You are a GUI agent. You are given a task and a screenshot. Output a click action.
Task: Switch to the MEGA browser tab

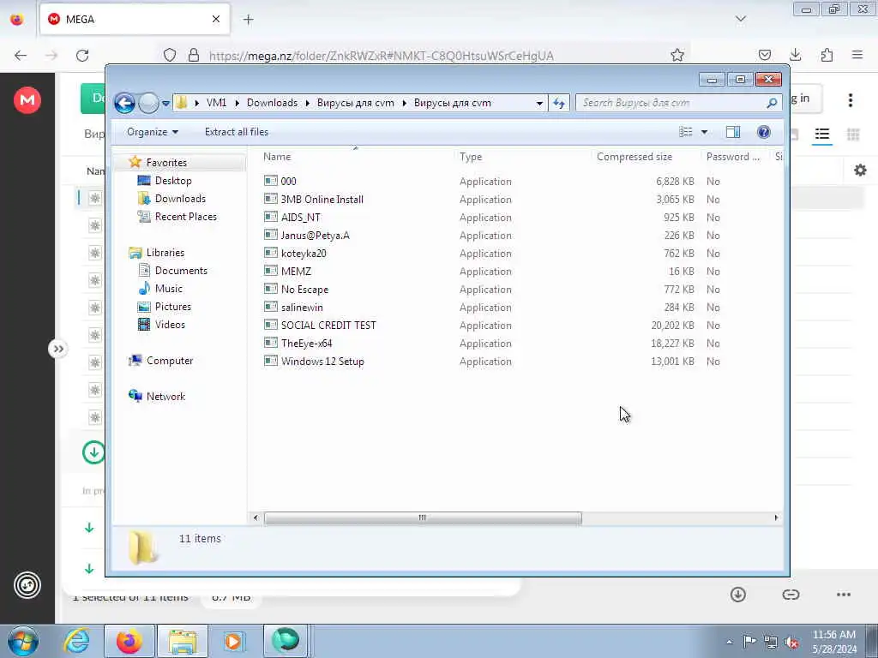click(135, 19)
